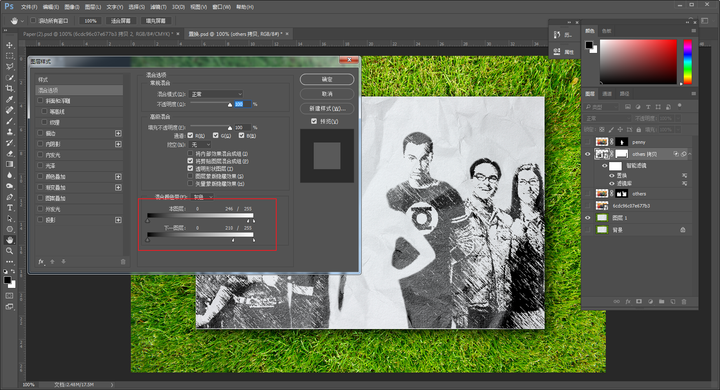This screenshot has height=390, width=720.
Task: Click the 适合屏幕 button
Action: (121, 21)
